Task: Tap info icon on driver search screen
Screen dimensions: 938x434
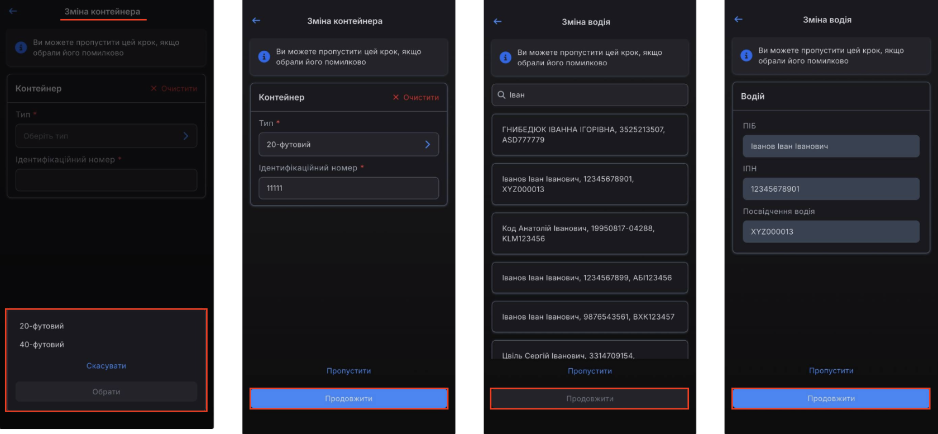Action: [505, 58]
